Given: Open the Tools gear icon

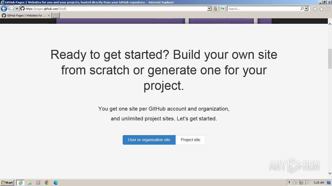Looking at the screenshot, I should pos(328,9).
